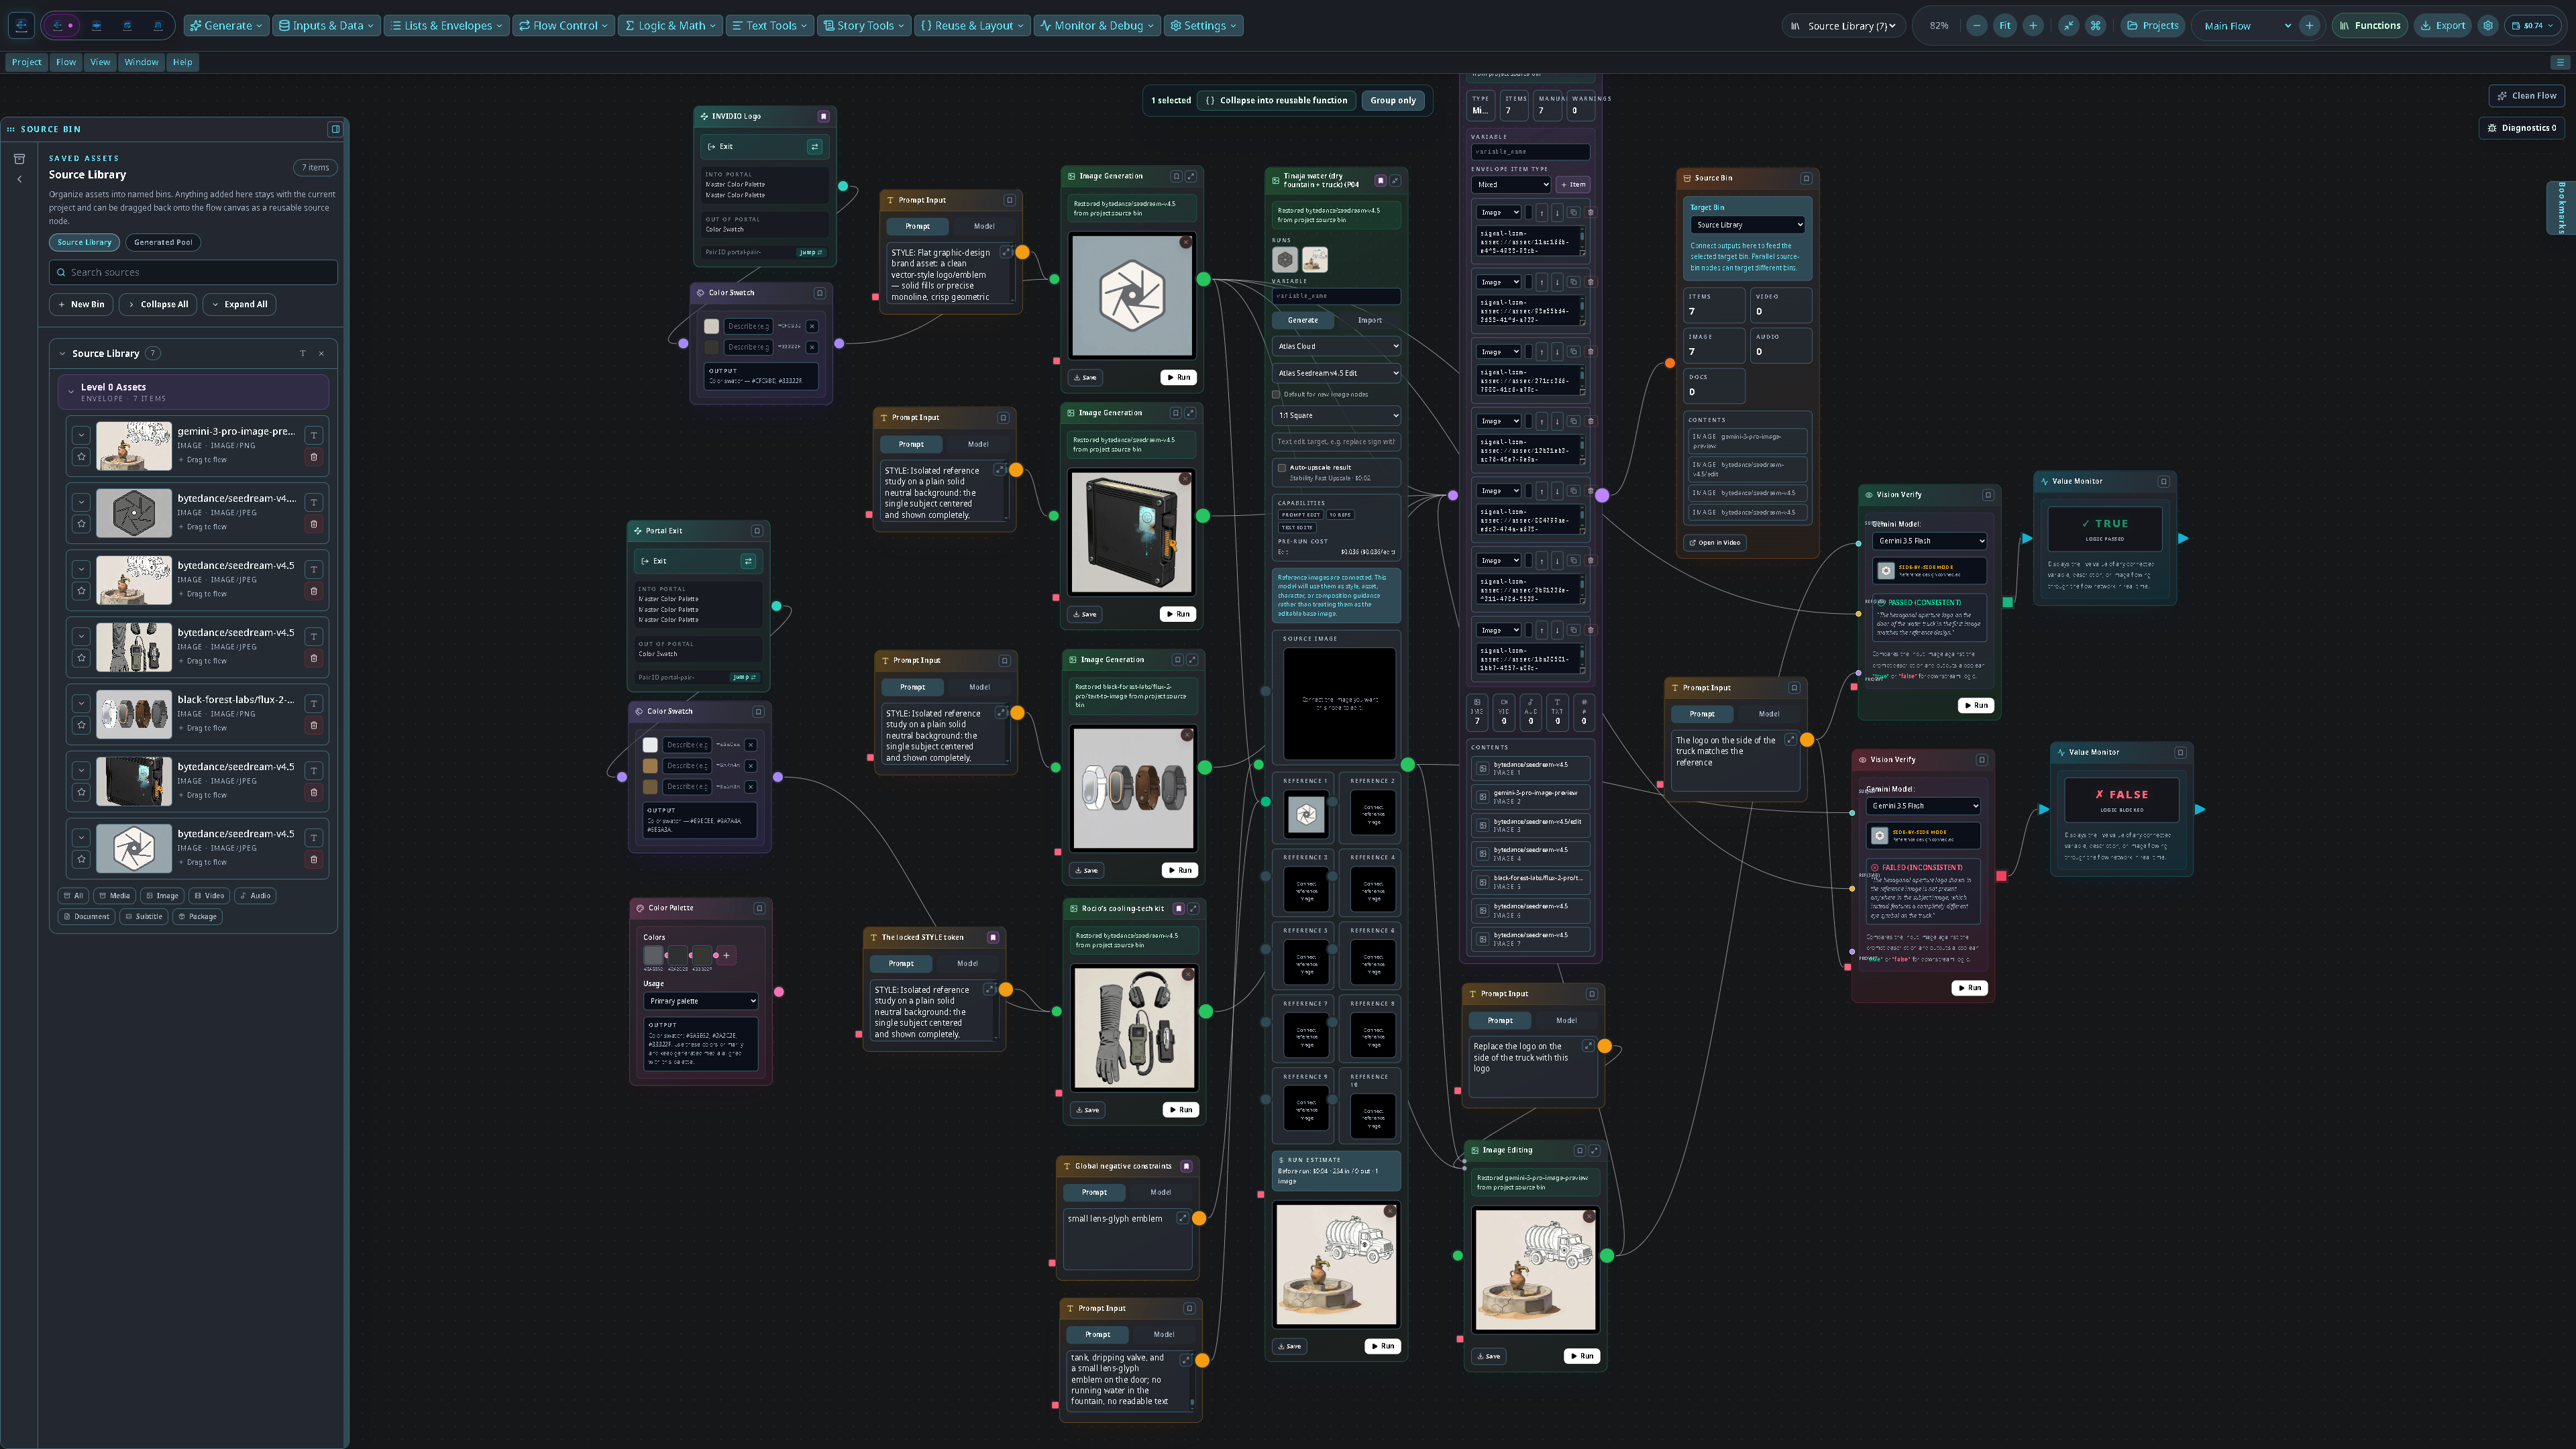Filter assets by Audio type

coord(255,896)
